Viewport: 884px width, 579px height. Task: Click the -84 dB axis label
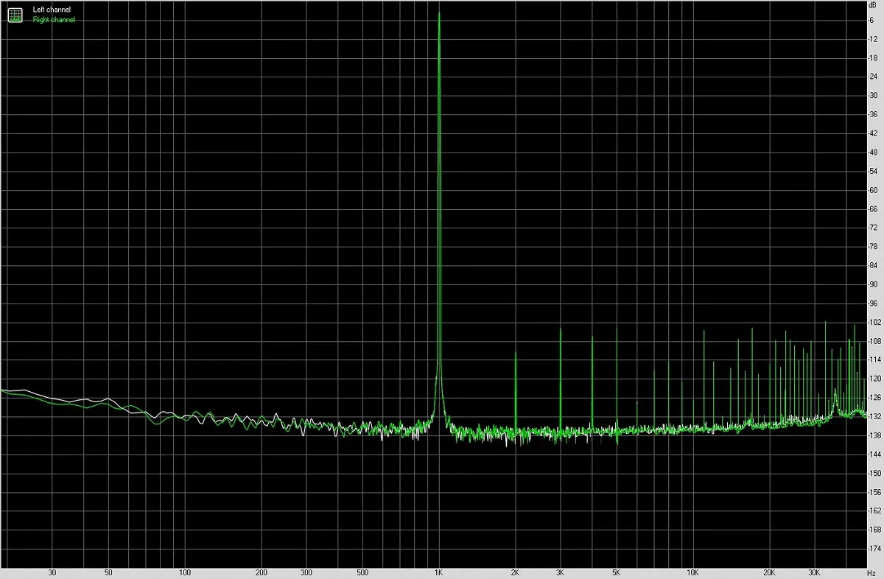874,265
